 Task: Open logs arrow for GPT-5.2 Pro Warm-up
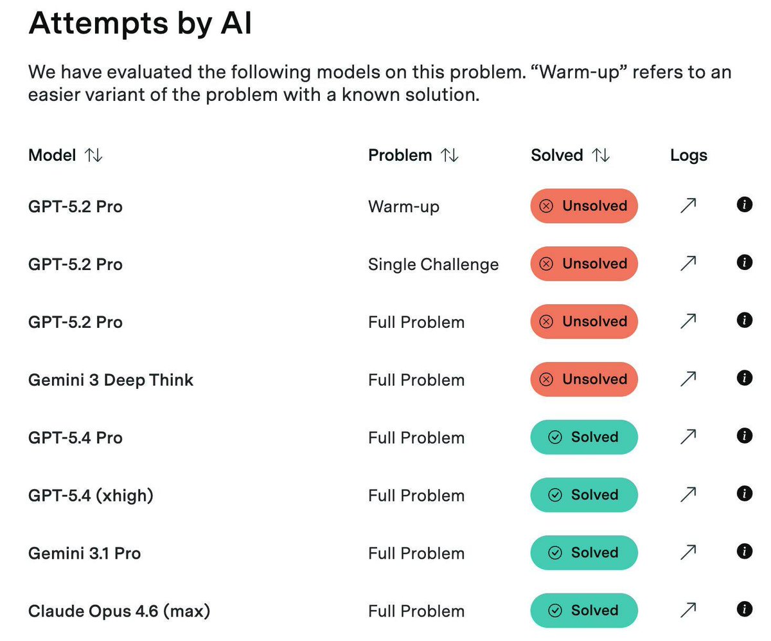click(688, 206)
